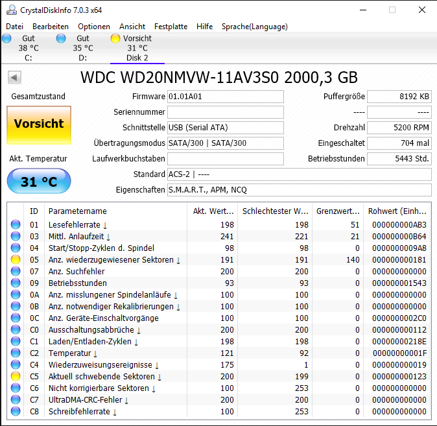Click the blue status orb for drive C:
This screenshot has width=437, height=426.
click(x=6, y=38)
